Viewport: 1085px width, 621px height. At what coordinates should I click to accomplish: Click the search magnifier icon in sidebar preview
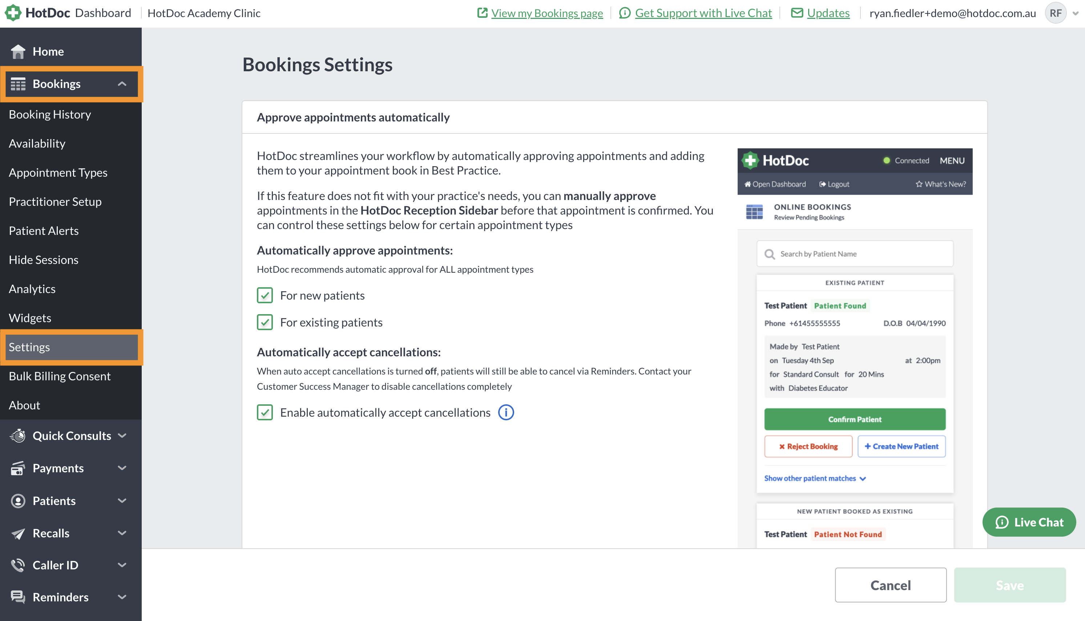[769, 254]
